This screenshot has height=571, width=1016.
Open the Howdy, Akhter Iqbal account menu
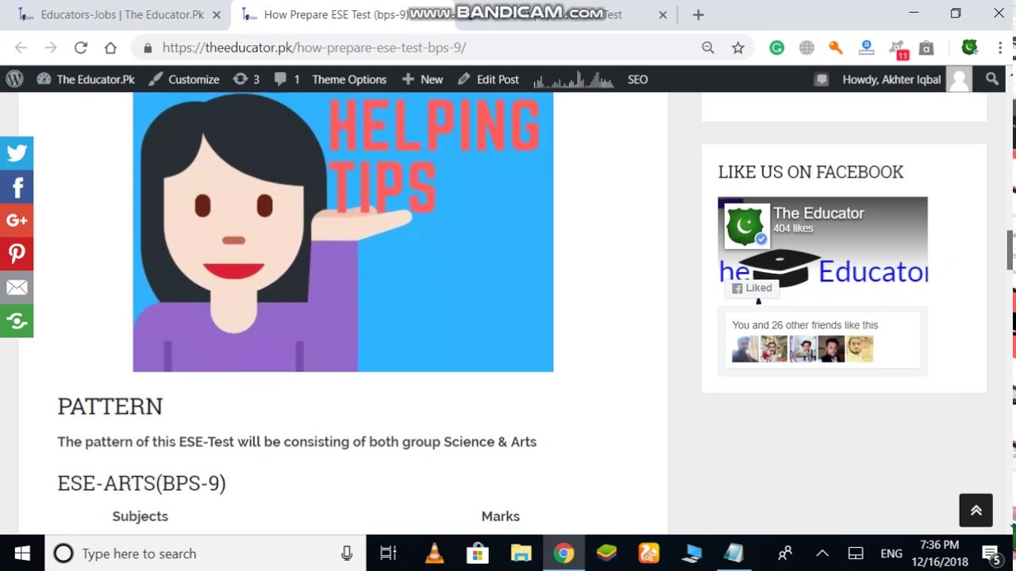(x=906, y=79)
